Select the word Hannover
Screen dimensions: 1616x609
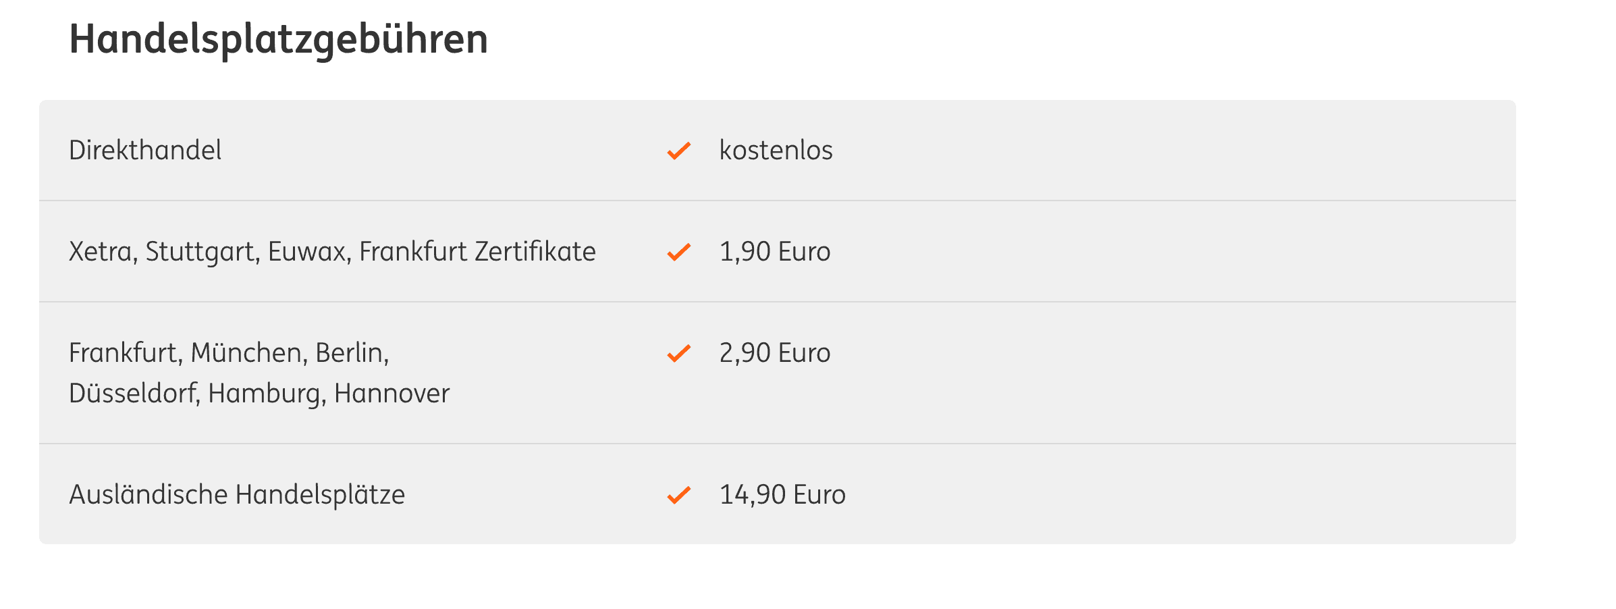click(392, 394)
